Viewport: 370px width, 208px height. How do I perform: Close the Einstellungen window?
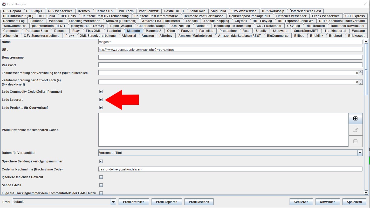(x=365, y=4)
